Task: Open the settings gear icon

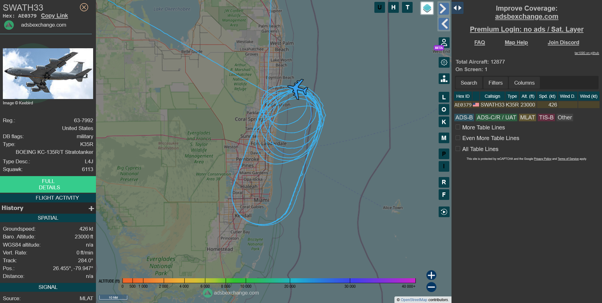Action: coord(444,62)
